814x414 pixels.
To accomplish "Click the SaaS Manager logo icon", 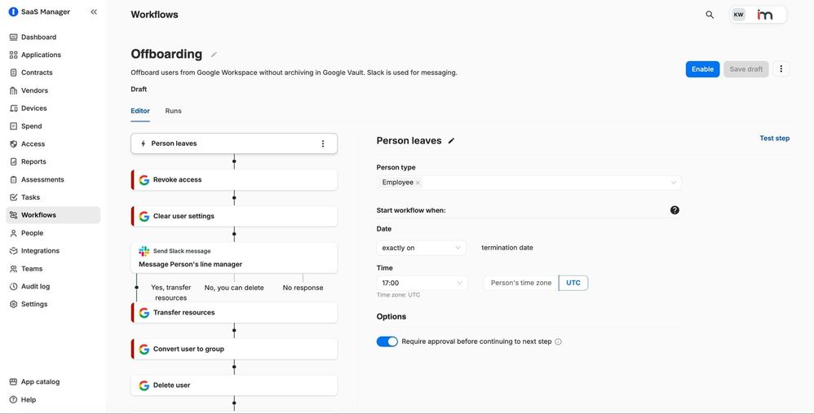I will [x=14, y=12].
